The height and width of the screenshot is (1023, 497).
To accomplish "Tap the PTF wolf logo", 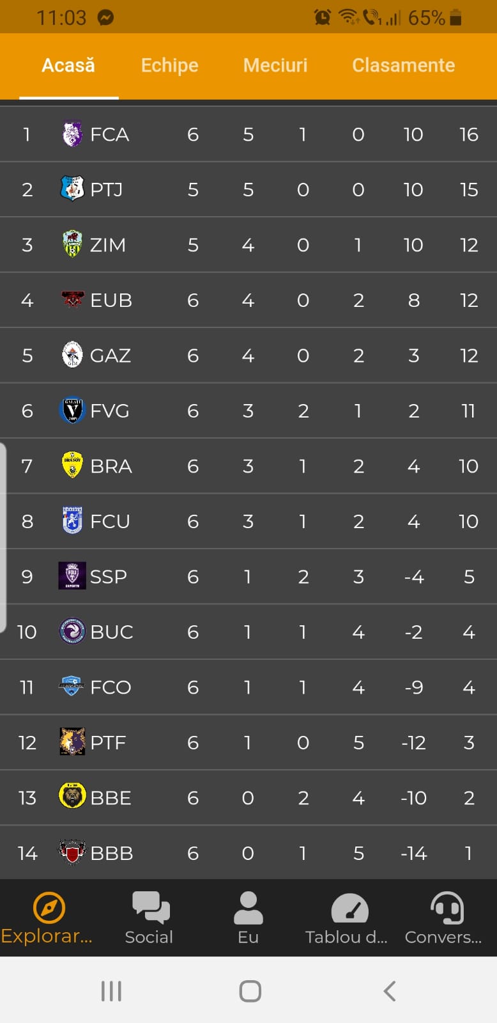I will [x=72, y=742].
